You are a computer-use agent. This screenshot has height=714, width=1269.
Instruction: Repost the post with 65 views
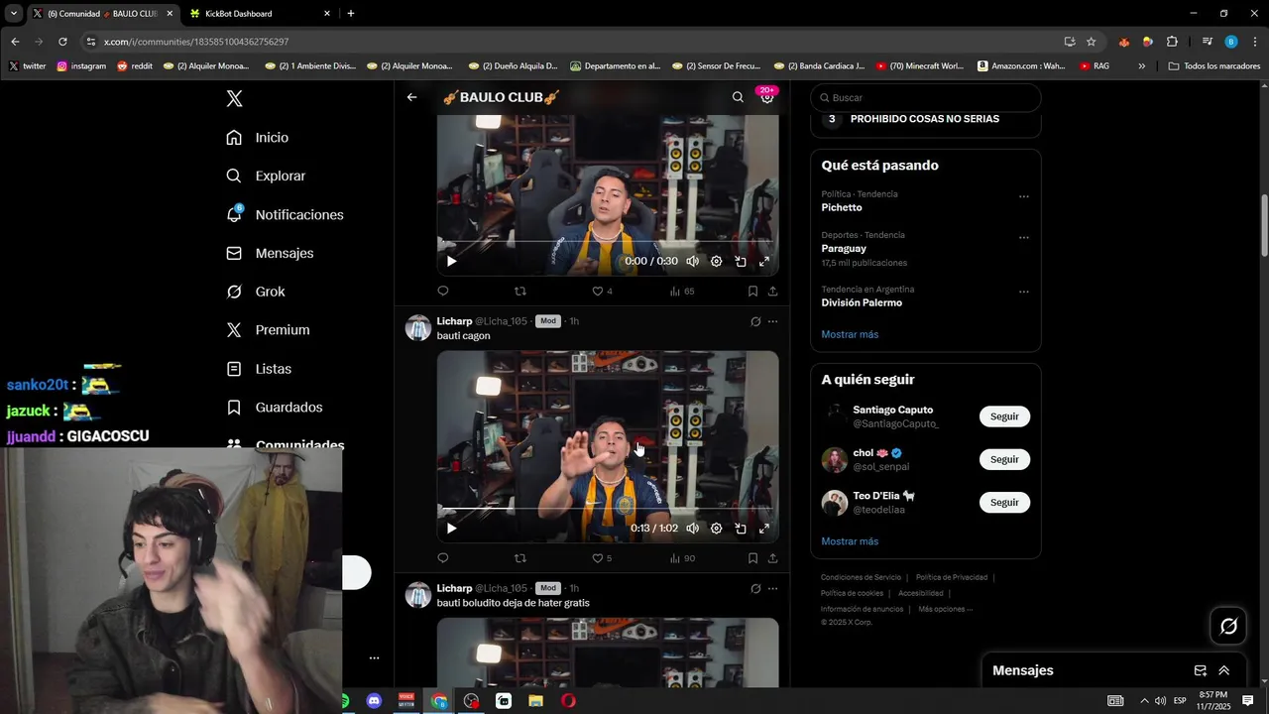click(x=520, y=292)
